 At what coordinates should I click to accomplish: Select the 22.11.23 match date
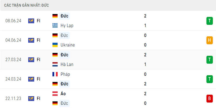(x=13, y=99)
